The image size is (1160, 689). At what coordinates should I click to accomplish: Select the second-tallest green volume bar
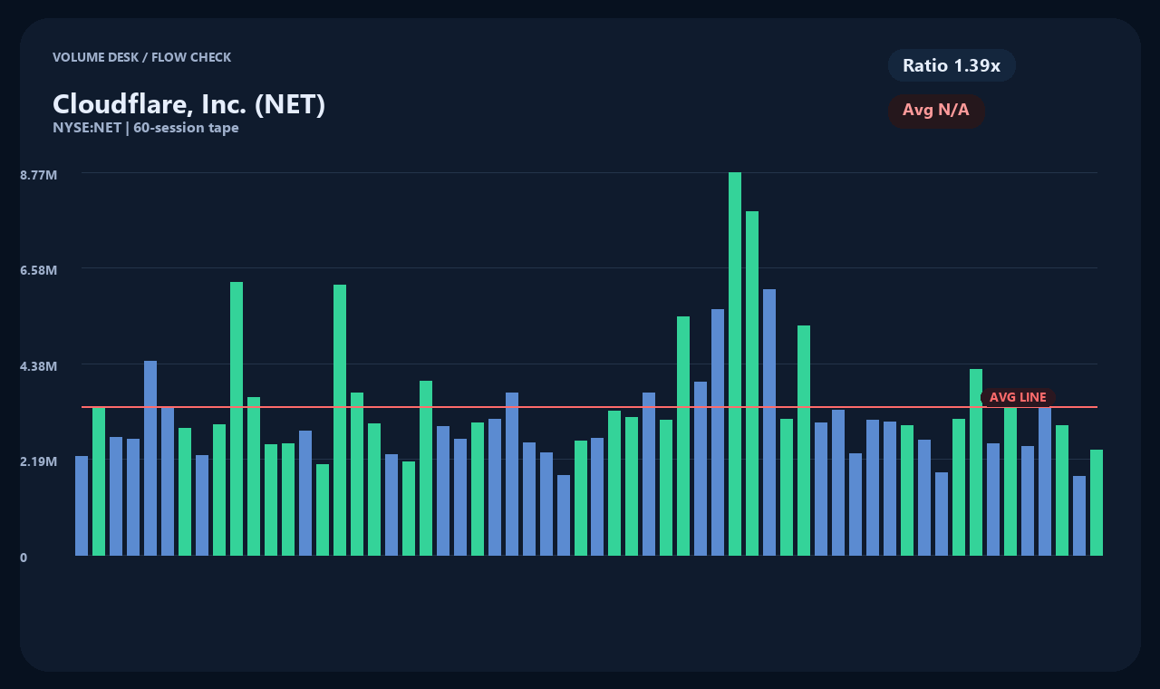pos(752,383)
